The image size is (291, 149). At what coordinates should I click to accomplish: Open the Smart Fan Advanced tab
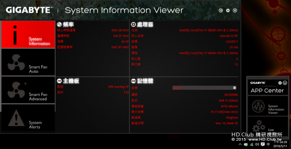click(x=28, y=90)
